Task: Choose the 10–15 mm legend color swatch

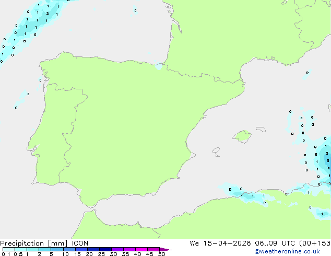Action: [69, 249]
